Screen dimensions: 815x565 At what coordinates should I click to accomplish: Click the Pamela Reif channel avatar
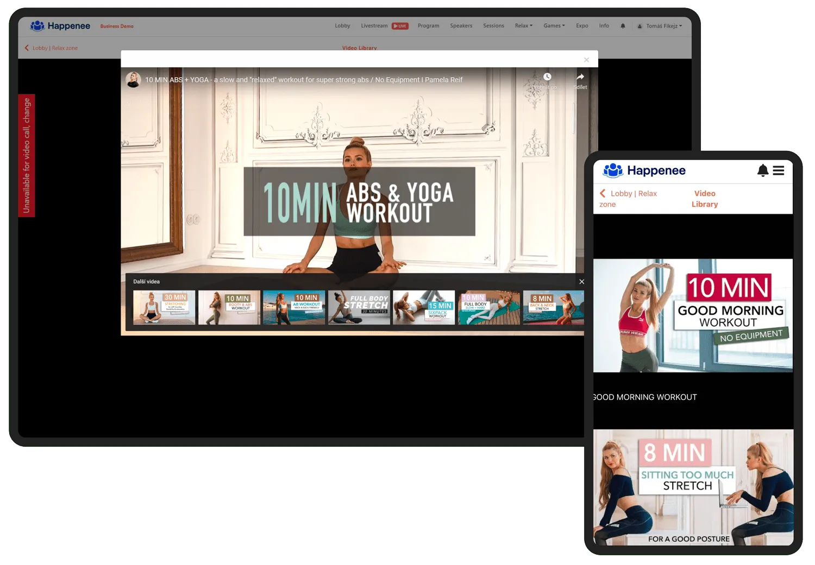133,80
